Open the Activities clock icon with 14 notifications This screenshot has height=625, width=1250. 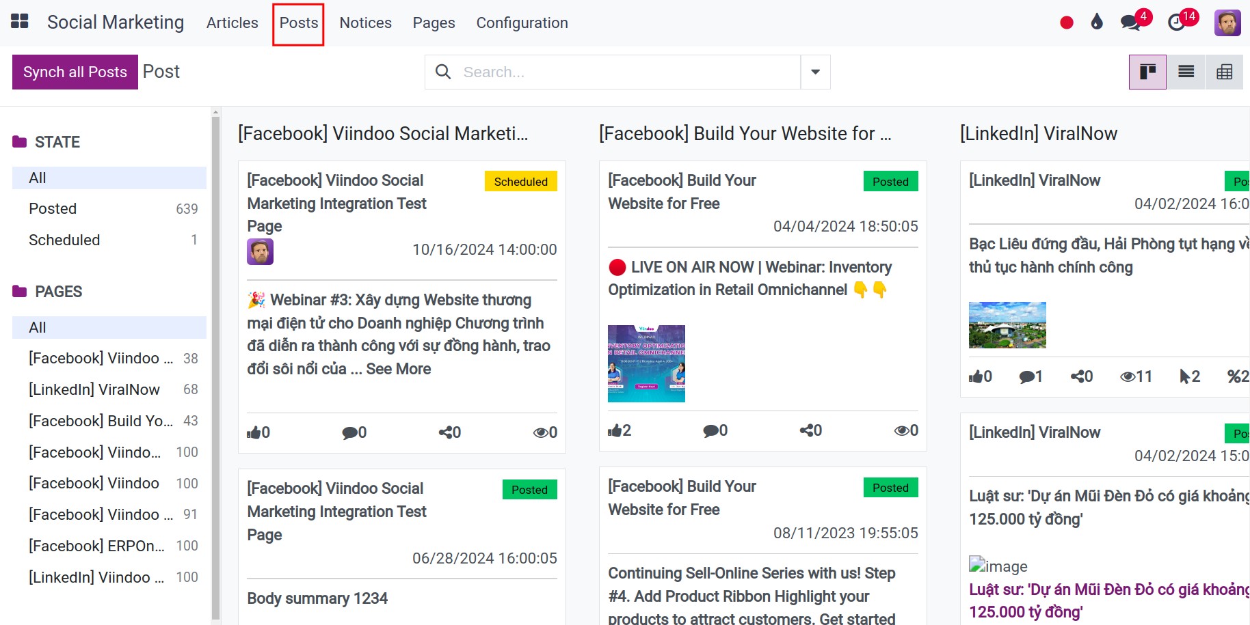pos(1178,22)
